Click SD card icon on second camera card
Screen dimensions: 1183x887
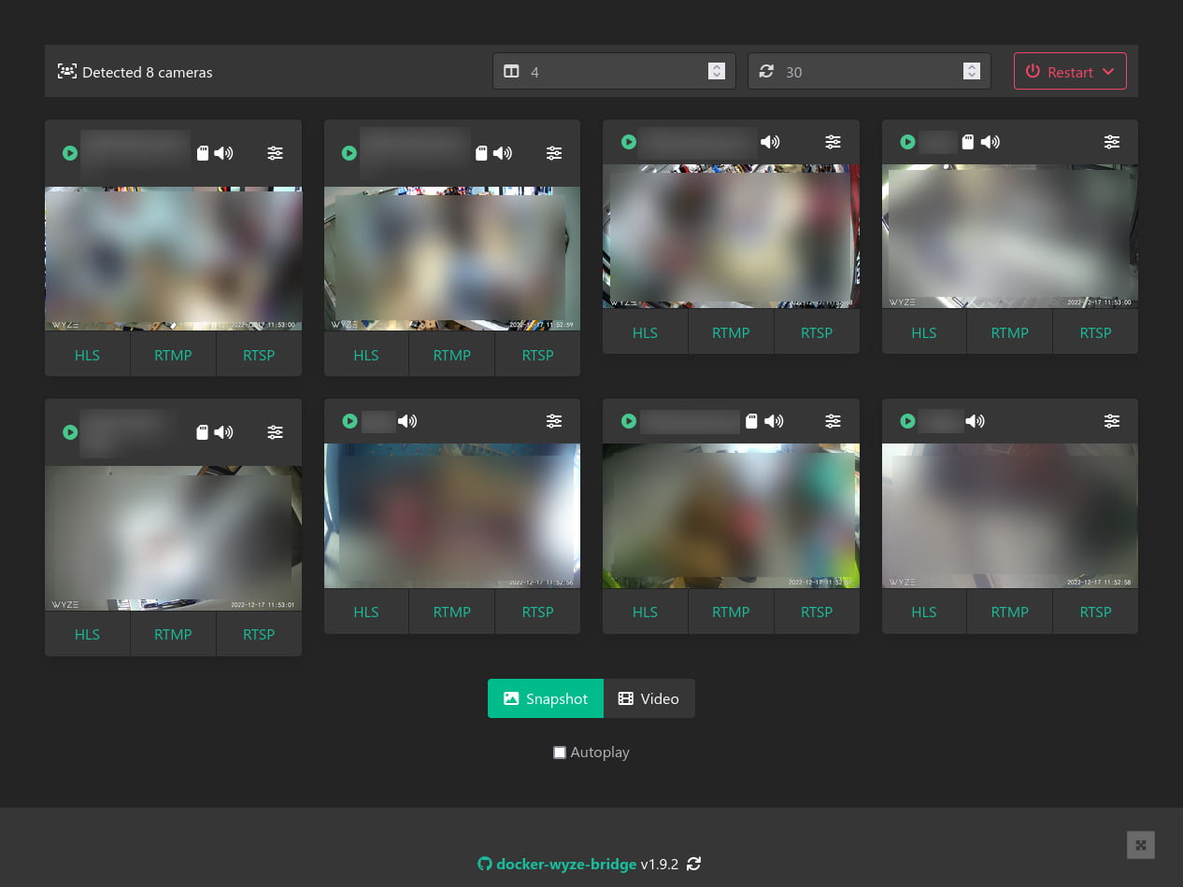[481, 153]
